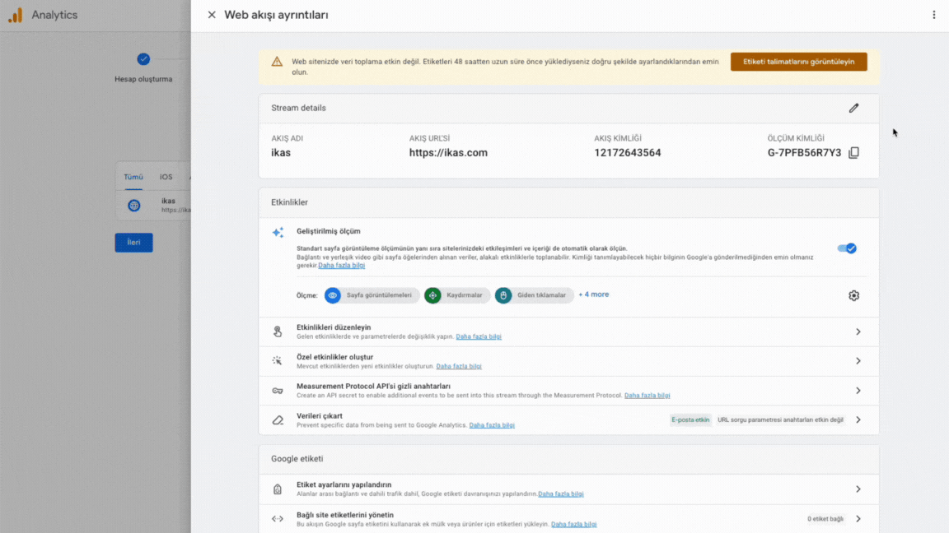Click Etiketi talimatlarını görüntüleyin button
Viewport: 949px width, 533px height.
(798, 62)
